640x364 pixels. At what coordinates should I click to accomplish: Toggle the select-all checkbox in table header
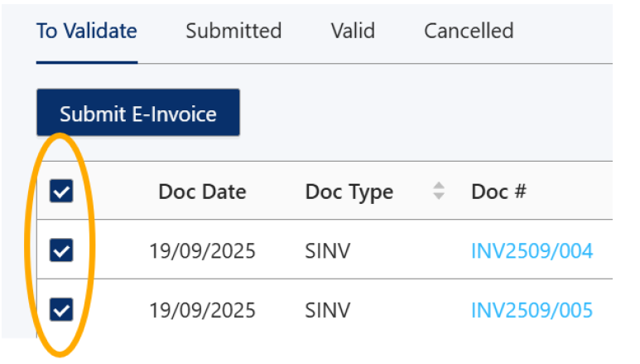(x=62, y=192)
